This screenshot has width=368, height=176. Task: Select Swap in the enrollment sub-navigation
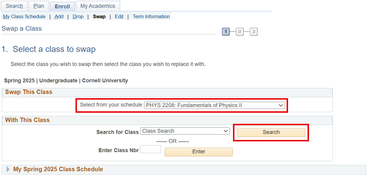[99, 17]
